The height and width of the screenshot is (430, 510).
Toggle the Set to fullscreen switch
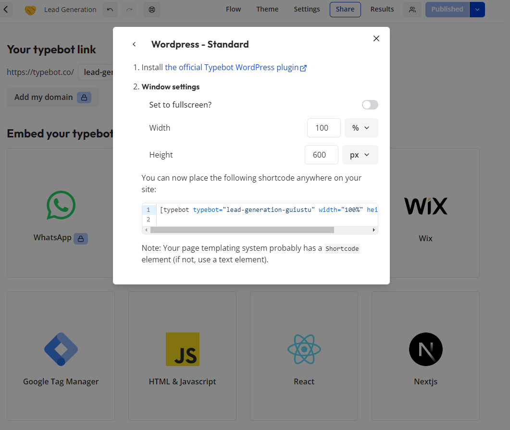pos(370,105)
